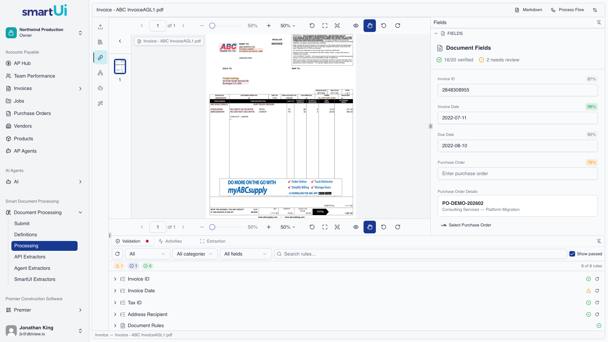Enter fullscreen from the top viewer toolbar
Image resolution: width=608 pixels, height=342 pixels.
click(x=325, y=26)
